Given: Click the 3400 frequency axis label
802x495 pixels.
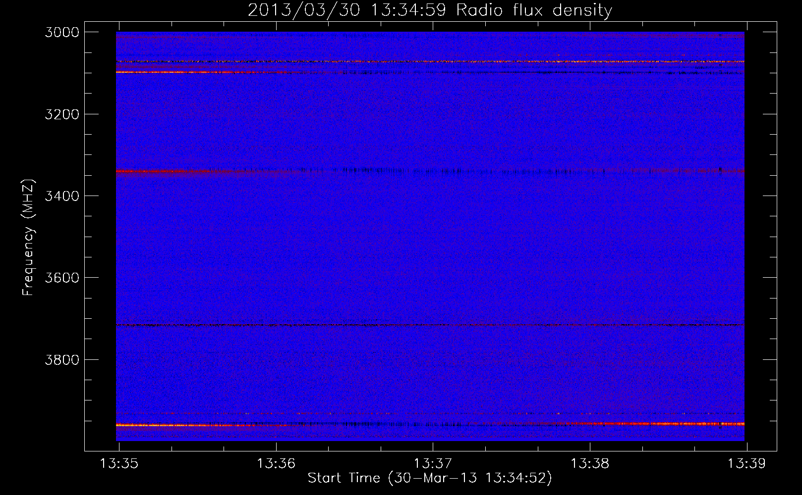Looking at the screenshot, I should 62,196.
